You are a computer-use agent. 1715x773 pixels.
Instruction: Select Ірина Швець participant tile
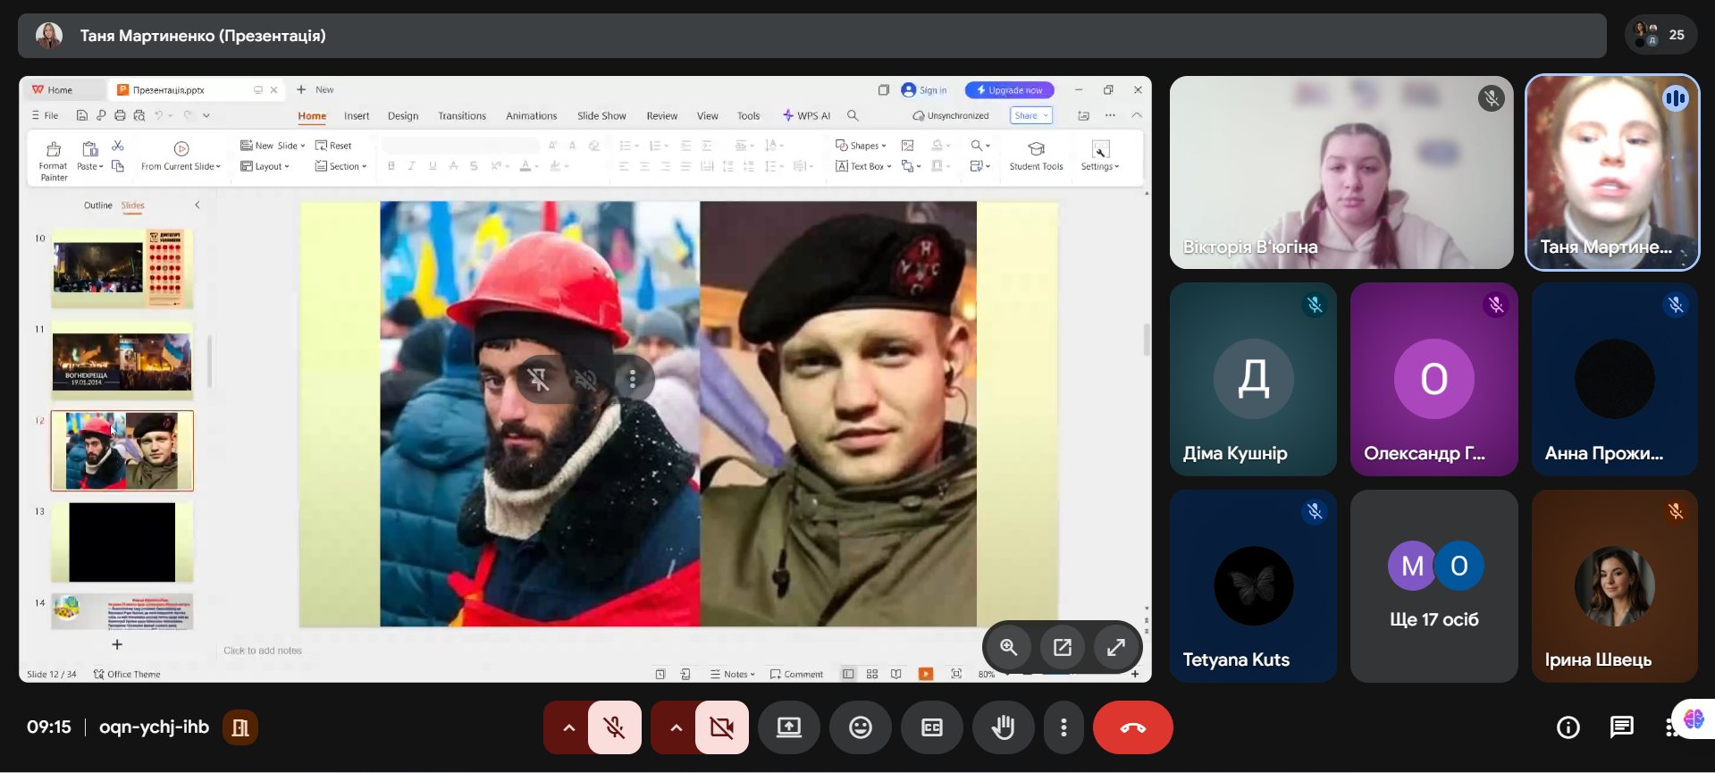[x=1614, y=586]
